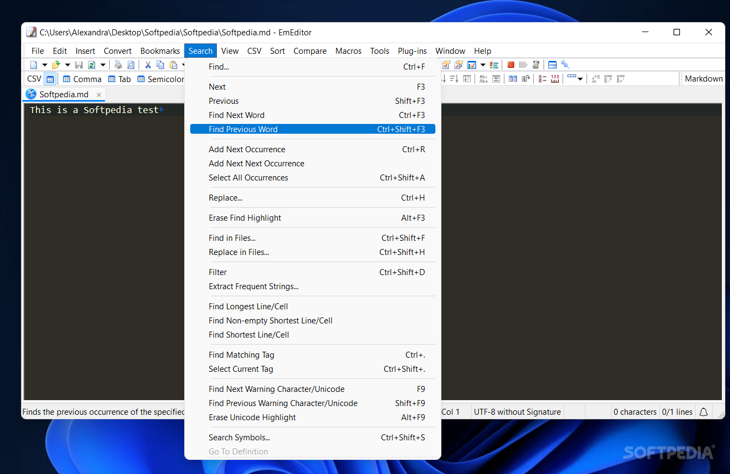Click the Abc case conversion icon
Screen dimensions: 730x474
tap(483, 79)
